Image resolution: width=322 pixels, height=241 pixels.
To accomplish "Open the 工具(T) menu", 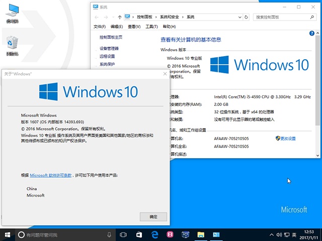I will pyautogui.click(x=151, y=27).
